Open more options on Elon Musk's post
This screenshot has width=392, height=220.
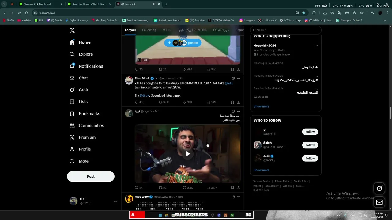(x=239, y=79)
